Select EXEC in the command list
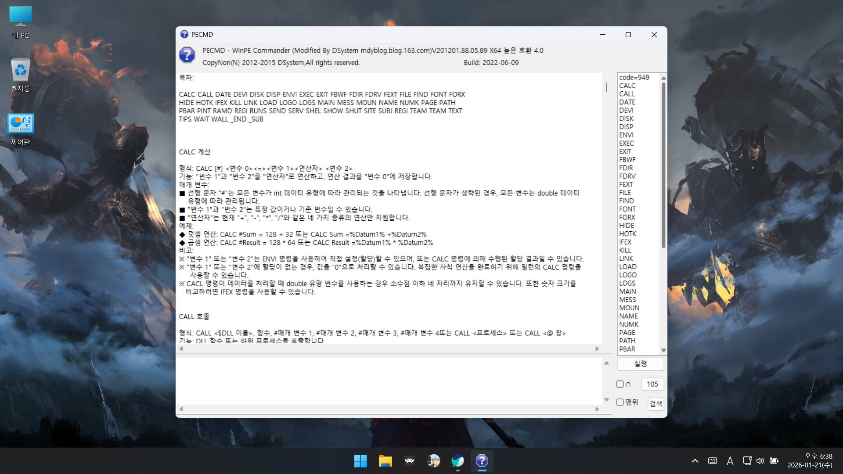 pyautogui.click(x=627, y=143)
